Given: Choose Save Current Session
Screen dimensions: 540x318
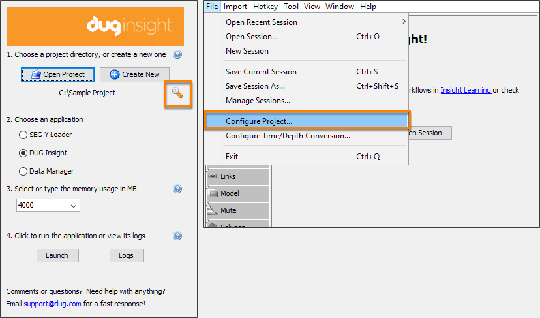Looking at the screenshot, I should click(306, 72).
